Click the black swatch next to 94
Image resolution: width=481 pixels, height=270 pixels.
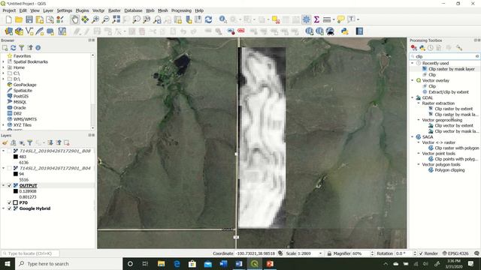pyautogui.click(x=16, y=174)
